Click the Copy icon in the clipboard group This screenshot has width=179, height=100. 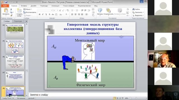(x=11, y=12)
